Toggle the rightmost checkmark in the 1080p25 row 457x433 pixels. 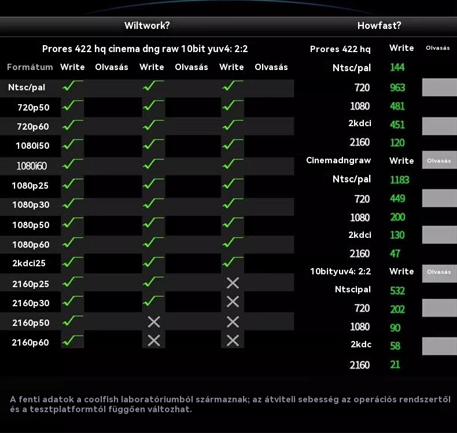tap(232, 185)
